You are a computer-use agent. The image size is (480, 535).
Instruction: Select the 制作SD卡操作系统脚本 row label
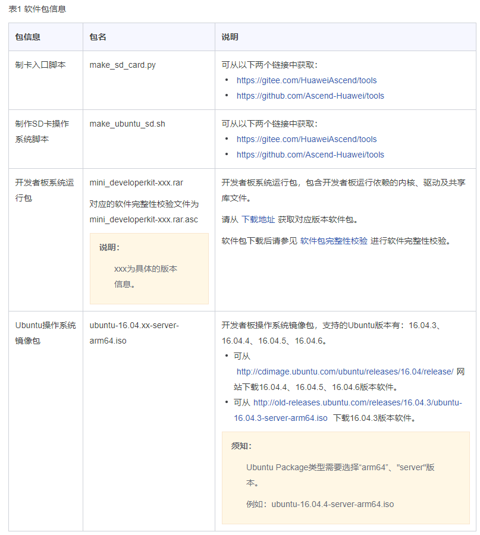coord(43,131)
